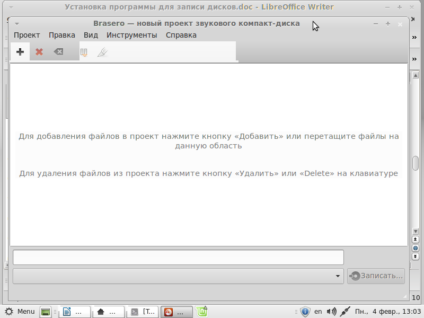
Task: Switch to the terminal taskbar item
Action: 143,312
